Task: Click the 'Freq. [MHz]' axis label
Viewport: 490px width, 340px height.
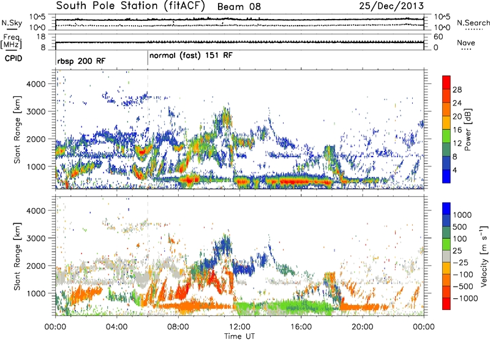Action: (11, 42)
